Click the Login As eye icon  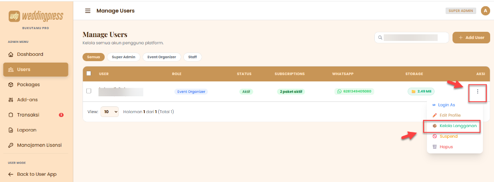point(434,105)
